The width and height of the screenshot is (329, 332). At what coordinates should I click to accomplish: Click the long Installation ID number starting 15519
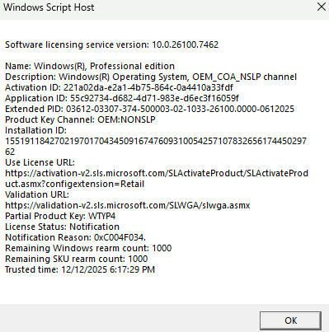click(156, 141)
